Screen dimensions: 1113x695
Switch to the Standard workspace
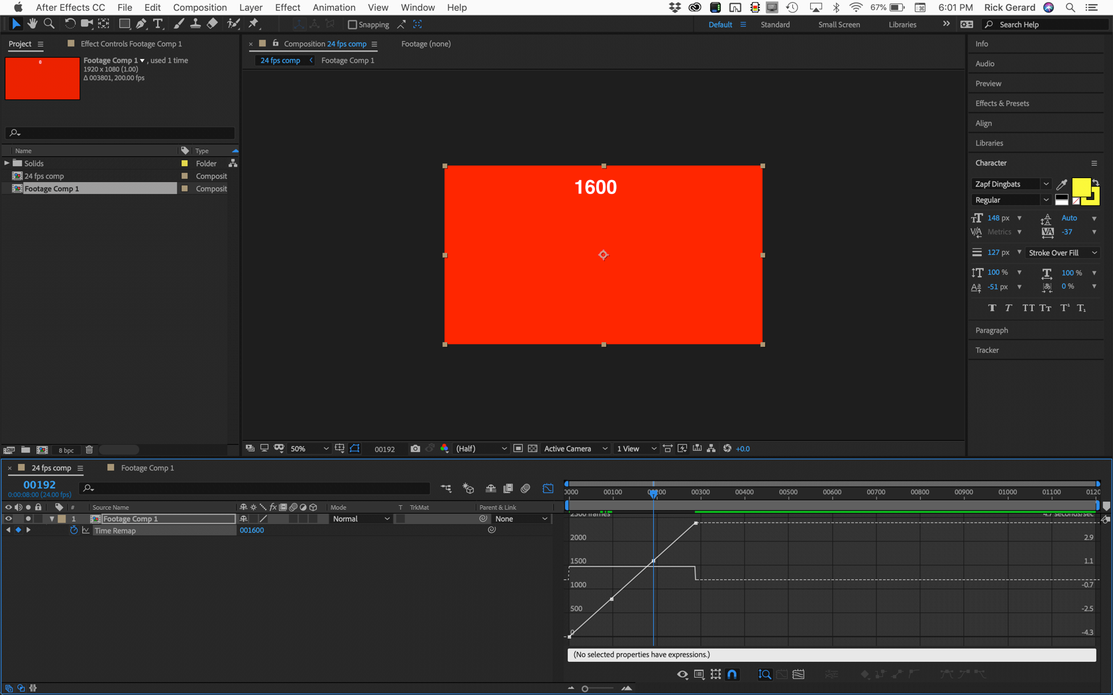(x=774, y=24)
